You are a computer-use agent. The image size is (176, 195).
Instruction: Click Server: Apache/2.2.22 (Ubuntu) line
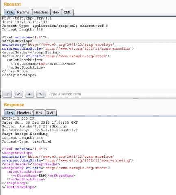click(x=34, y=126)
